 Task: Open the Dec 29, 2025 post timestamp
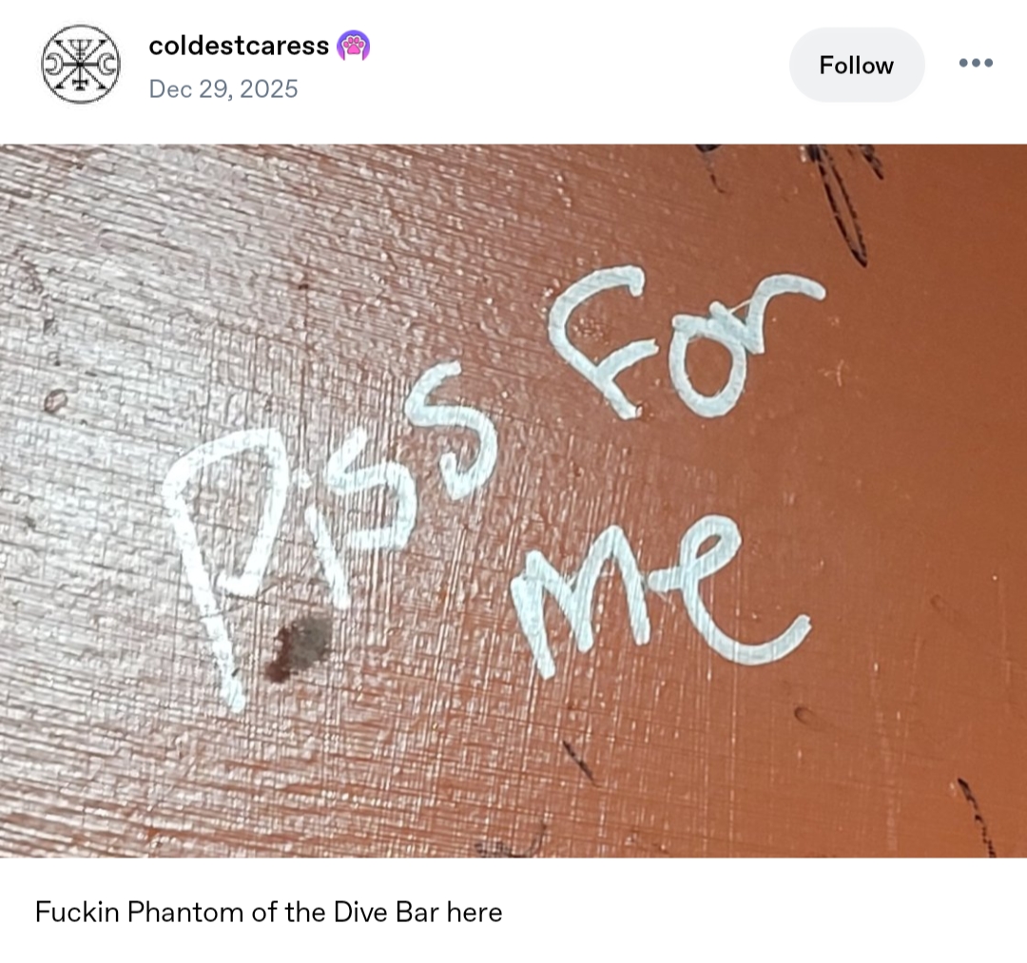[x=223, y=89]
